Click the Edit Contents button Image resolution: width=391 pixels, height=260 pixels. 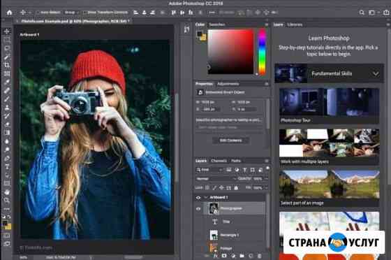click(230, 140)
